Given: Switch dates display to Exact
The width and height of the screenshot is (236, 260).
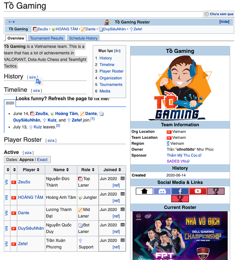Looking at the screenshot, I should tap(42, 160).
